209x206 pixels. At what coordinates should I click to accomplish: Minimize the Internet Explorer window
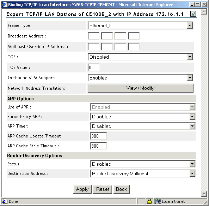pyautogui.click(x=192, y=5)
